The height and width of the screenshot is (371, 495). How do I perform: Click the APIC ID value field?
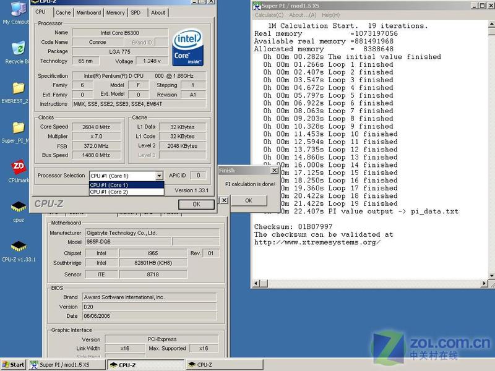click(x=198, y=176)
